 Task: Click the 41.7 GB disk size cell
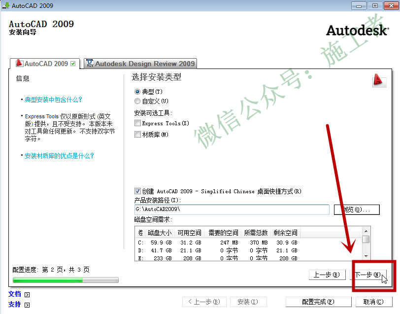click(x=161, y=250)
